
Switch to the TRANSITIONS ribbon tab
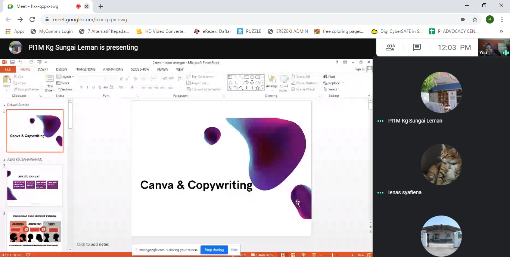tap(85, 69)
